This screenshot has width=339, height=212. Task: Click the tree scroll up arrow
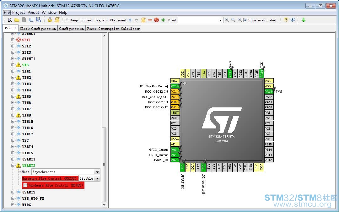tap(104, 36)
